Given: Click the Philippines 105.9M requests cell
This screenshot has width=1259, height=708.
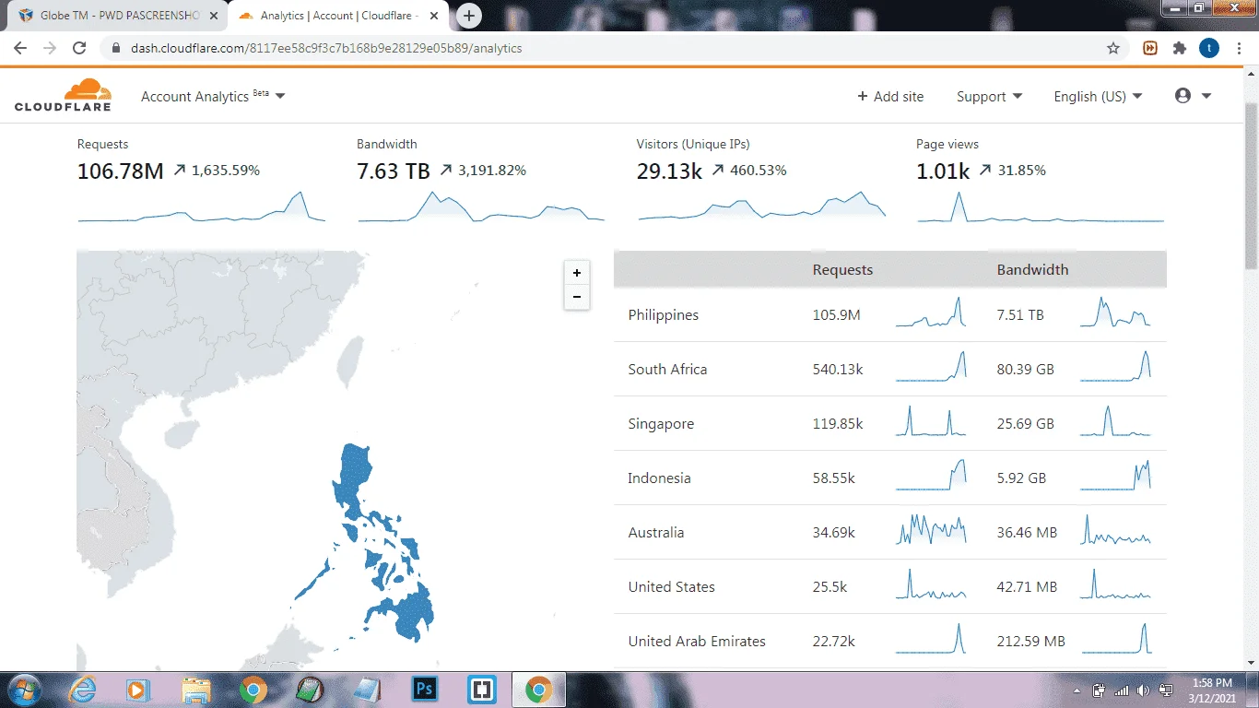Looking at the screenshot, I should pyautogui.click(x=836, y=315).
